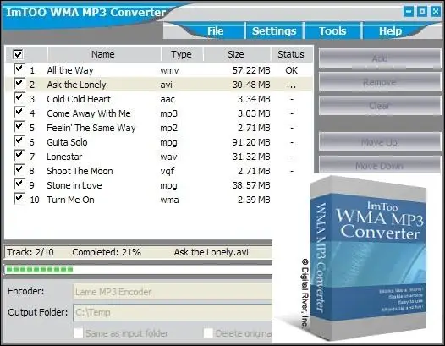Click the OK status cell
Viewport: 445px width, 346px height.
(292, 70)
